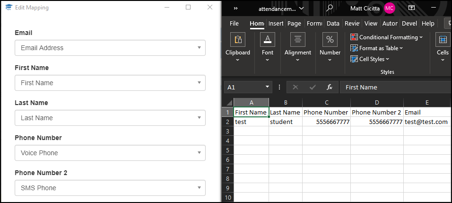This screenshot has height=203, width=452.
Task: Select column C header
Action: (x=326, y=103)
